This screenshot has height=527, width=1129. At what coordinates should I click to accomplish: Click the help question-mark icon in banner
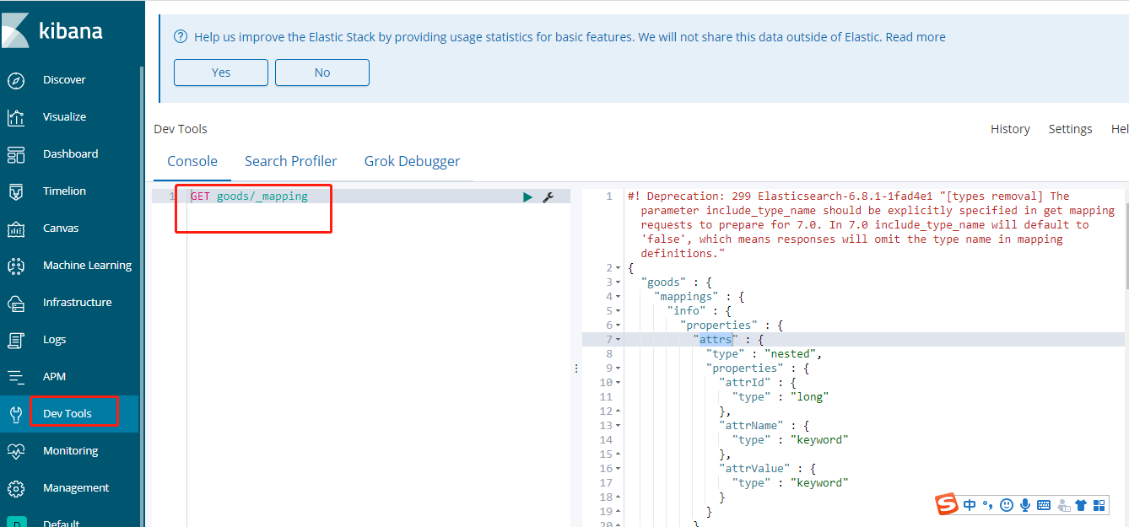(180, 37)
